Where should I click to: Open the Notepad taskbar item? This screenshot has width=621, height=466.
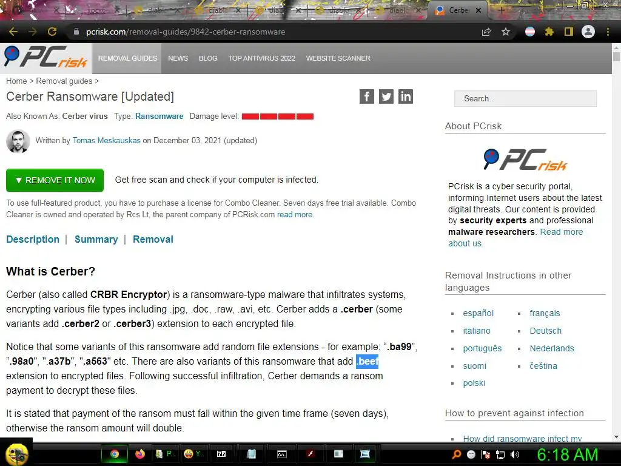[251, 454]
